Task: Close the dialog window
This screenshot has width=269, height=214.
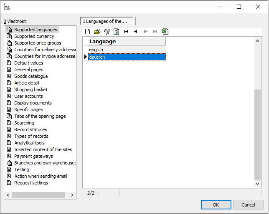Action: click(258, 7)
